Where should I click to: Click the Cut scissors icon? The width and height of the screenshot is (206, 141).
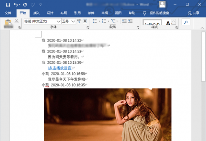coord(16,21)
